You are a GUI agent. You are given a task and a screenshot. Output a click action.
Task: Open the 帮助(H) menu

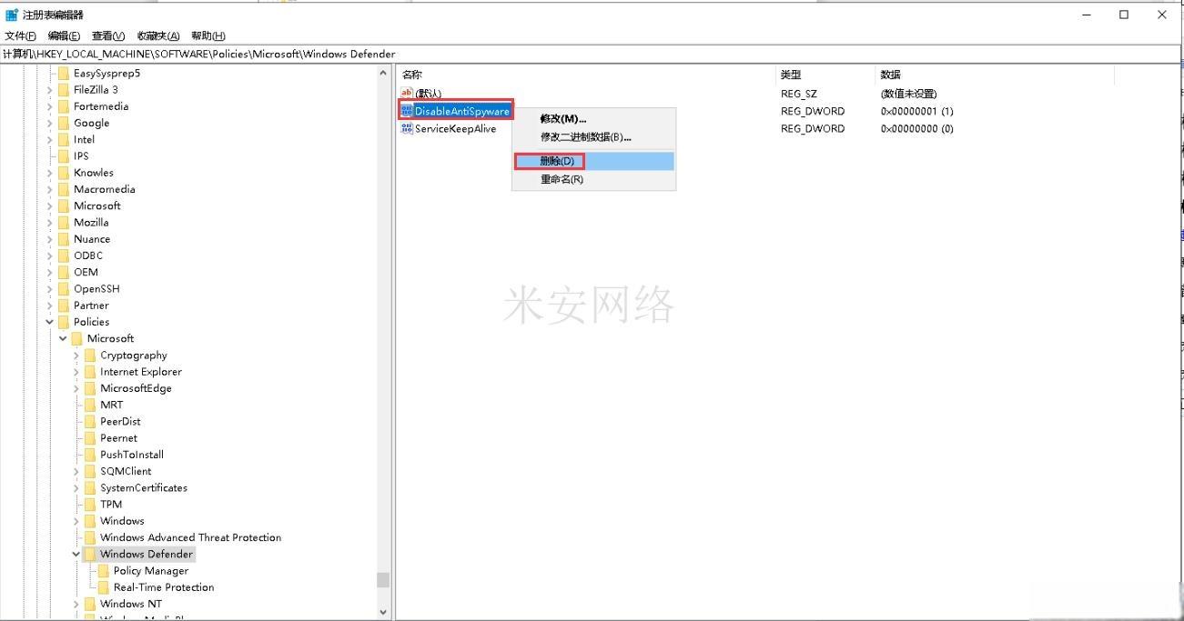(x=207, y=35)
